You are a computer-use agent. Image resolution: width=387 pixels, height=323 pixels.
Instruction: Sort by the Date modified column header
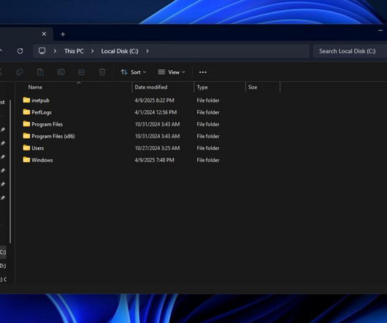tap(151, 87)
